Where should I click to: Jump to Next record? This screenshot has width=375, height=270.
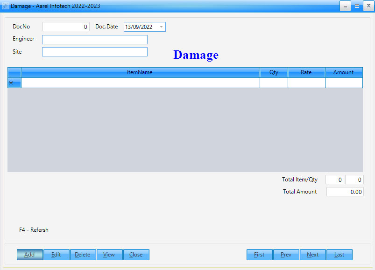pos(312,255)
